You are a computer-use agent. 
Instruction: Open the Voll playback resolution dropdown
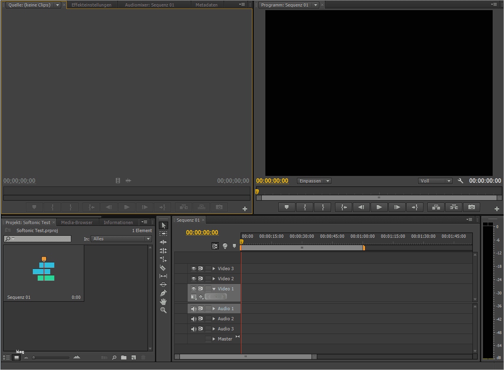tap(435, 181)
